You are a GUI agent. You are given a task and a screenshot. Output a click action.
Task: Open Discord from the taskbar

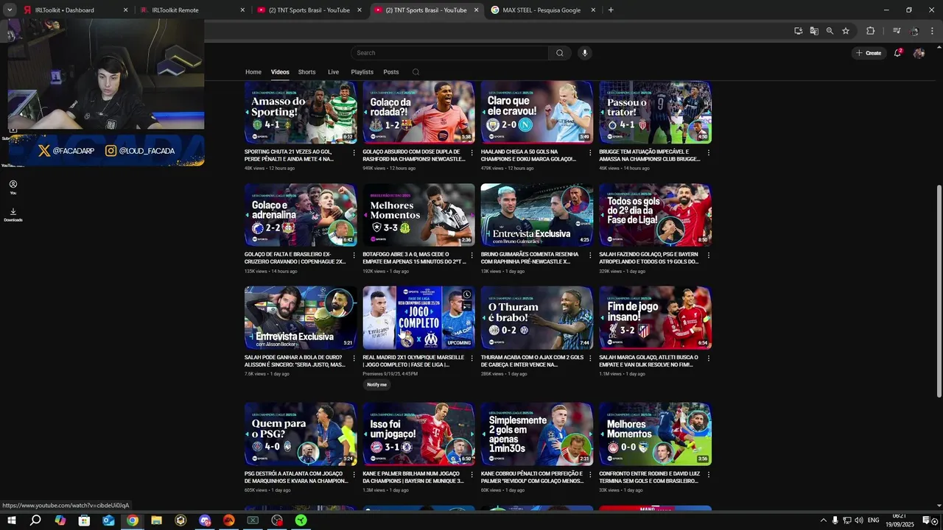[x=205, y=520]
